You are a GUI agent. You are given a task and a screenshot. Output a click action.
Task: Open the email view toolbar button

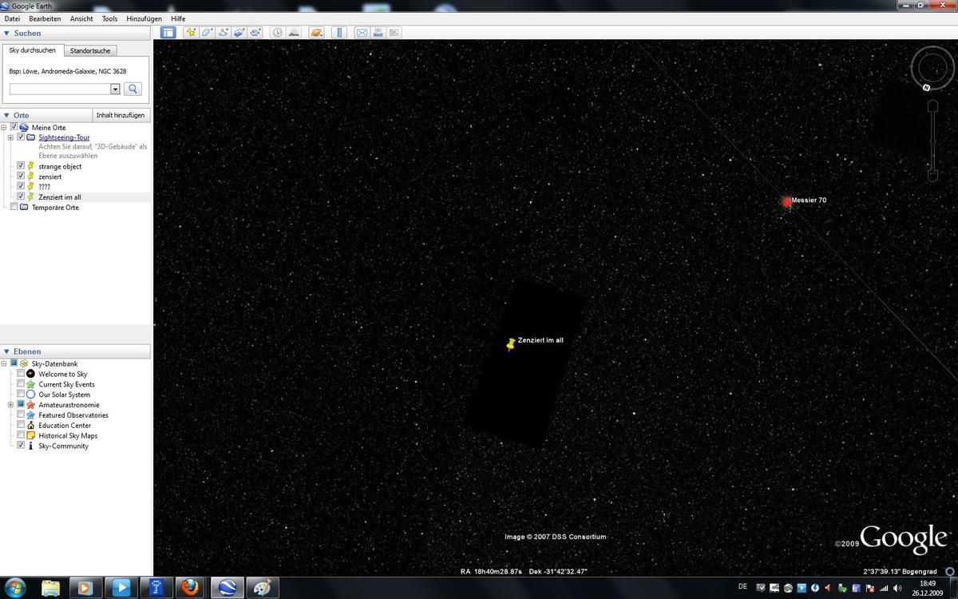point(362,33)
